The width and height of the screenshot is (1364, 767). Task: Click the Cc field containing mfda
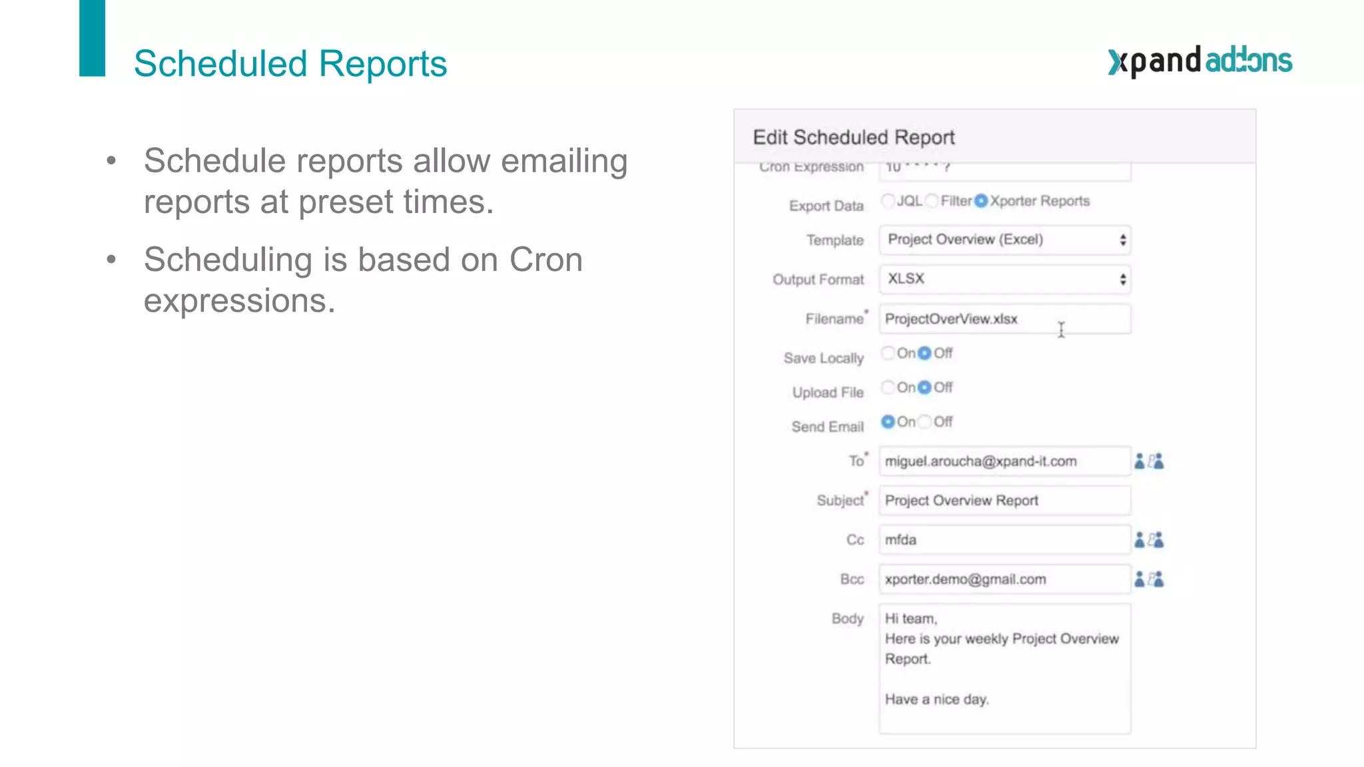[1005, 540]
